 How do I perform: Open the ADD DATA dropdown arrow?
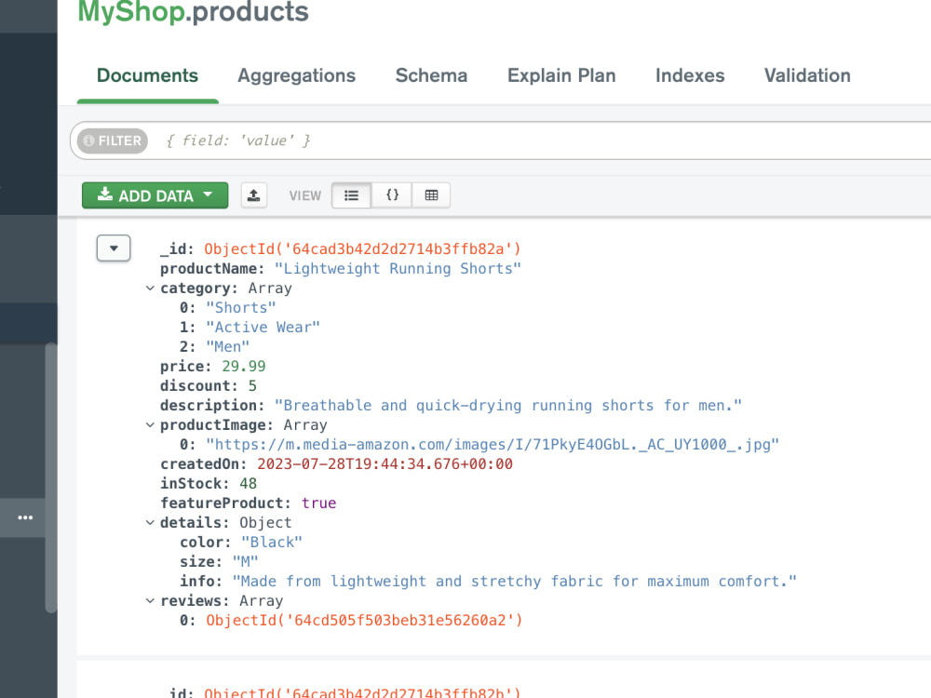207,195
